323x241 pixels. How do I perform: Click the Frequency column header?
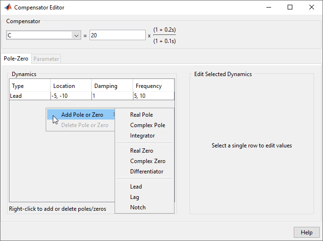point(153,86)
